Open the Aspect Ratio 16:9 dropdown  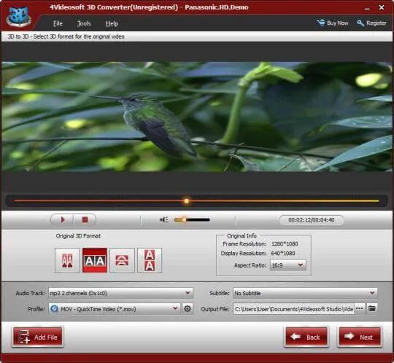click(288, 265)
